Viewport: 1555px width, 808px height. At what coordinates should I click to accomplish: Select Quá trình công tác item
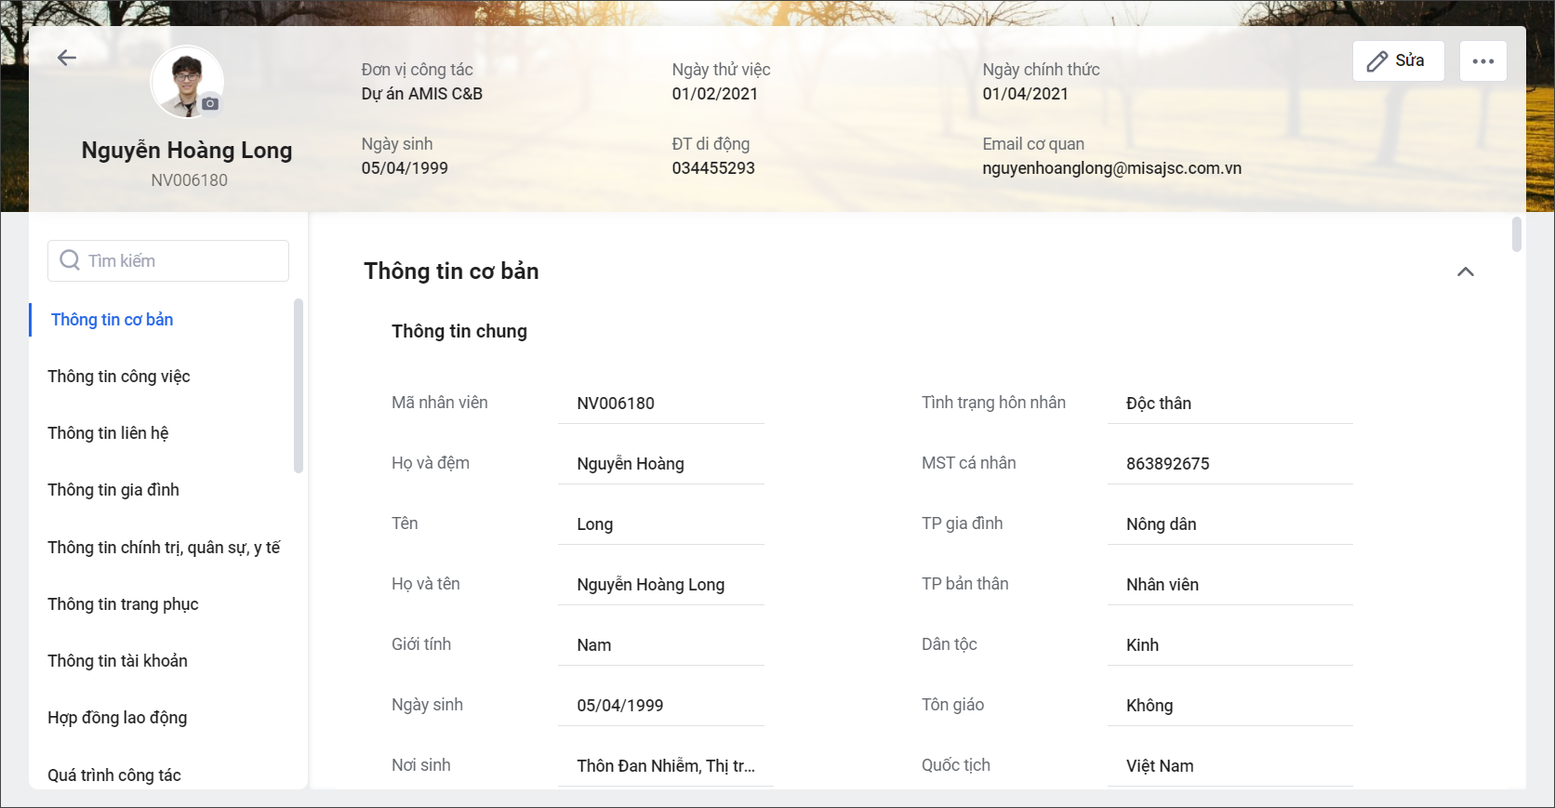(x=114, y=775)
